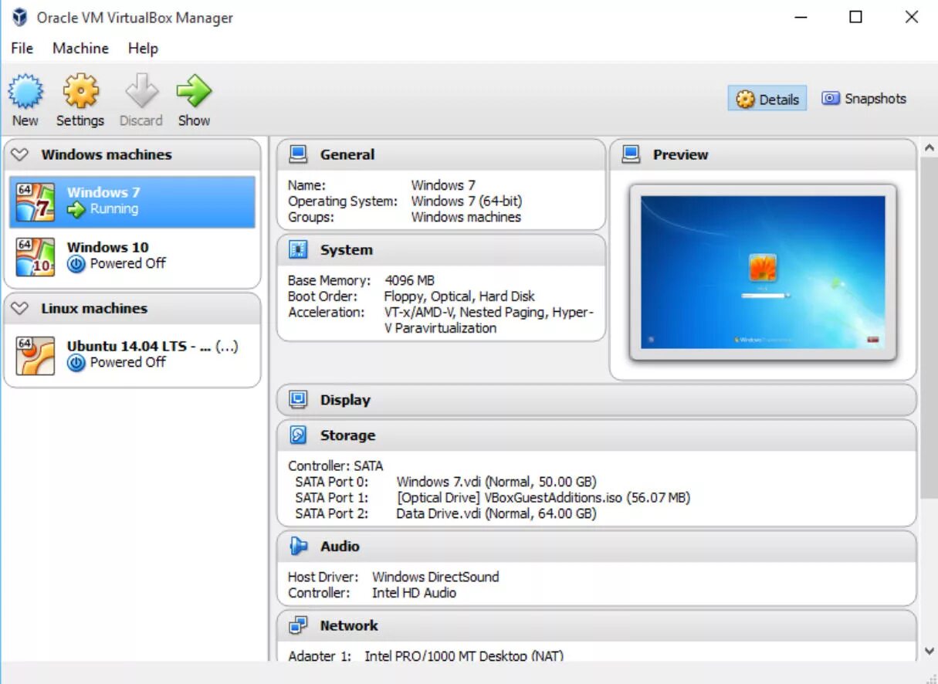The height and width of the screenshot is (684, 938).
Task: Click the Storage section disk icon
Action: (298, 435)
